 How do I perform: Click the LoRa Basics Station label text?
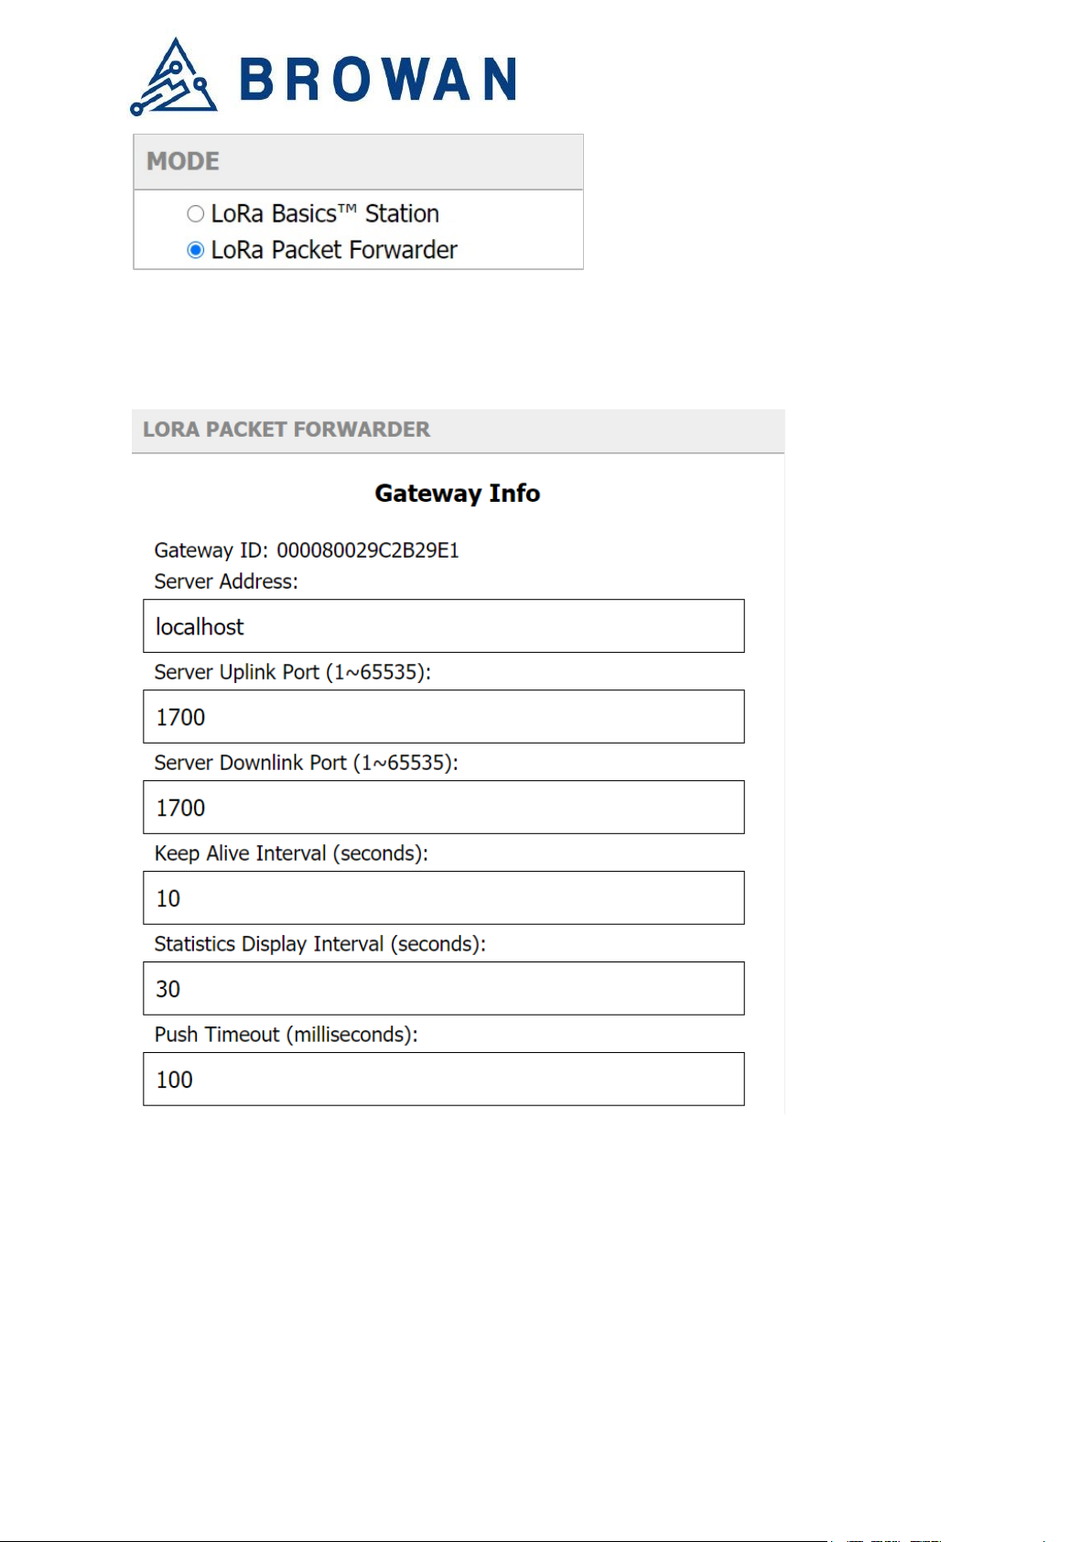(x=325, y=213)
